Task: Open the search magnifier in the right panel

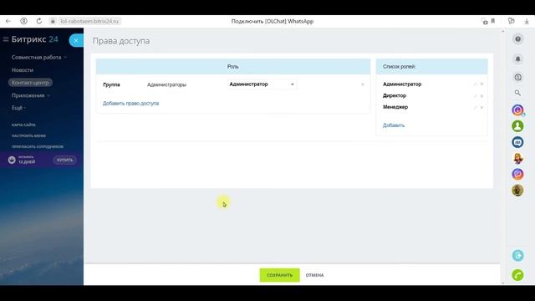Action: tap(518, 93)
